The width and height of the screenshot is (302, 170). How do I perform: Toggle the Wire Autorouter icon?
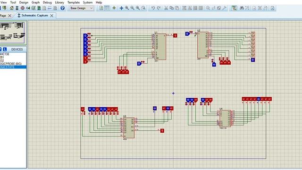(x=234, y=8)
